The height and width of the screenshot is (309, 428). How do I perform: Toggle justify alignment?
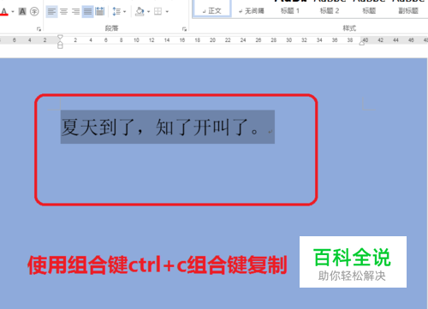tap(87, 12)
